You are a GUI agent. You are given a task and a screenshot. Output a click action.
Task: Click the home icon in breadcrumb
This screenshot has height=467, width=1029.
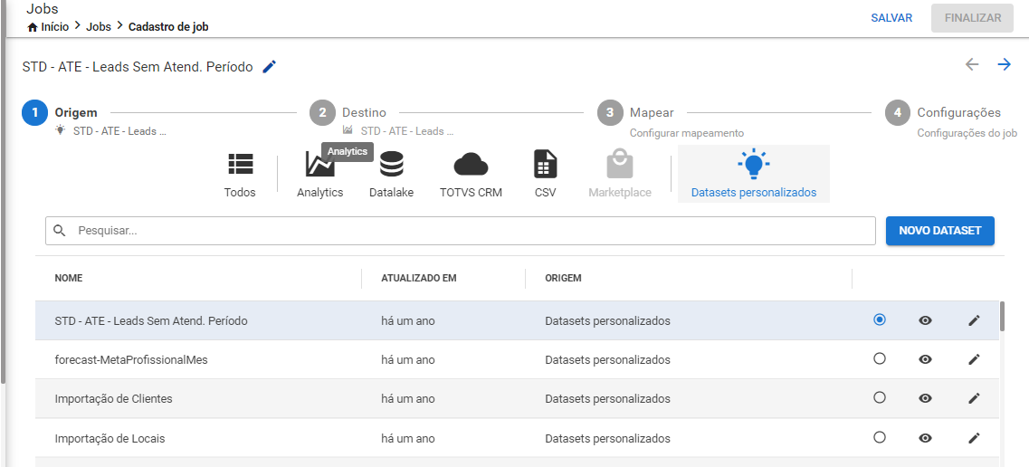tap(33, 27)
